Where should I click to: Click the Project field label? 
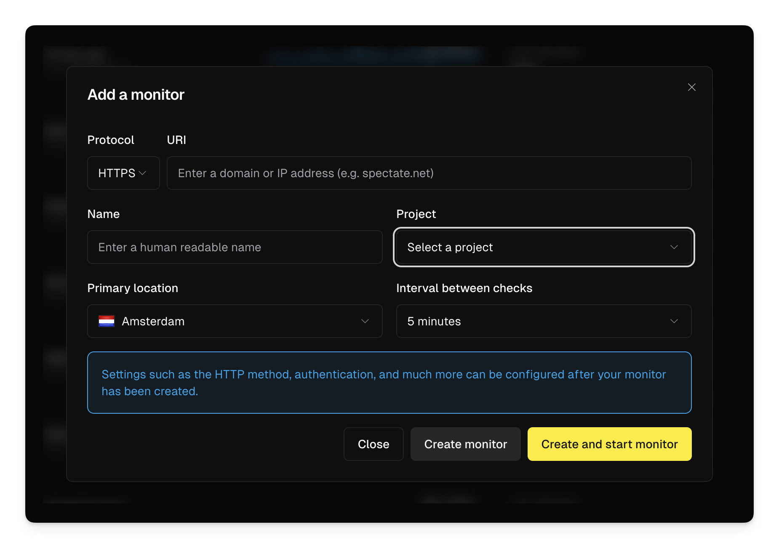pyautogui.click(x=416, y=214)
